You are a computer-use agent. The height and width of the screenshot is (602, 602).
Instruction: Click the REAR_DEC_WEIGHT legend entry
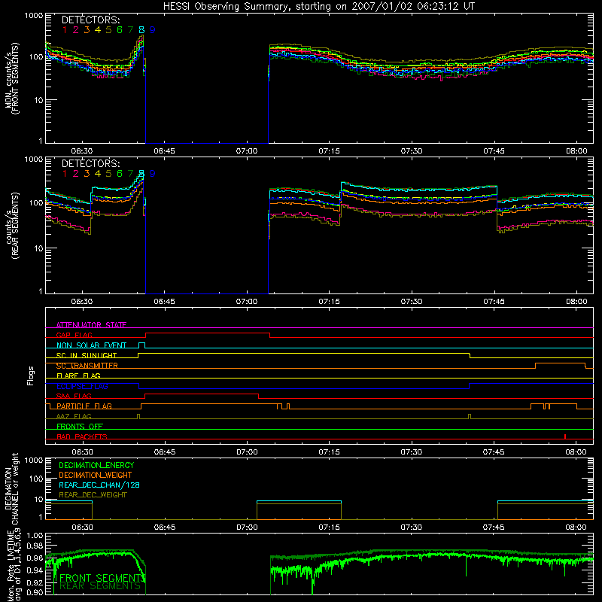93,495
